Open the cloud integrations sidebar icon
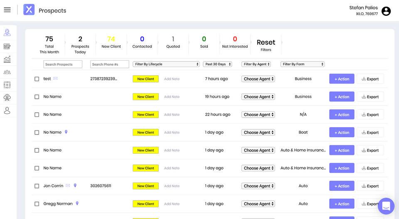399x219 pixels. tap(7, 97)
